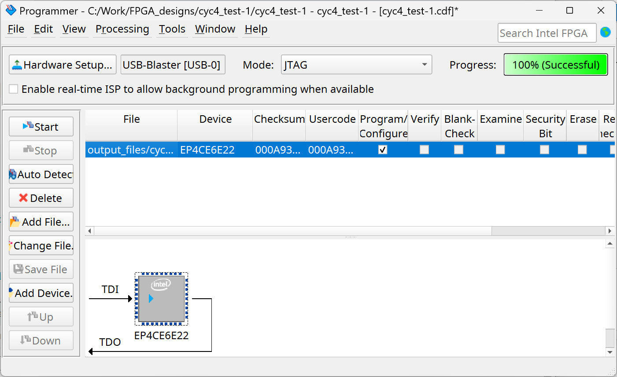Click Add Device button
This screenshot has height=377, width=617.
pos(41,293)
